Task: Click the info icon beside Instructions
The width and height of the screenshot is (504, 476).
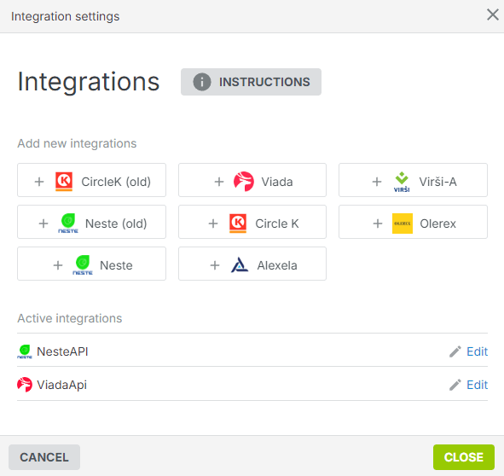Action: point(202,82)
